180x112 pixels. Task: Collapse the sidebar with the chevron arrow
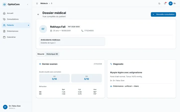(x=28, y=4)
